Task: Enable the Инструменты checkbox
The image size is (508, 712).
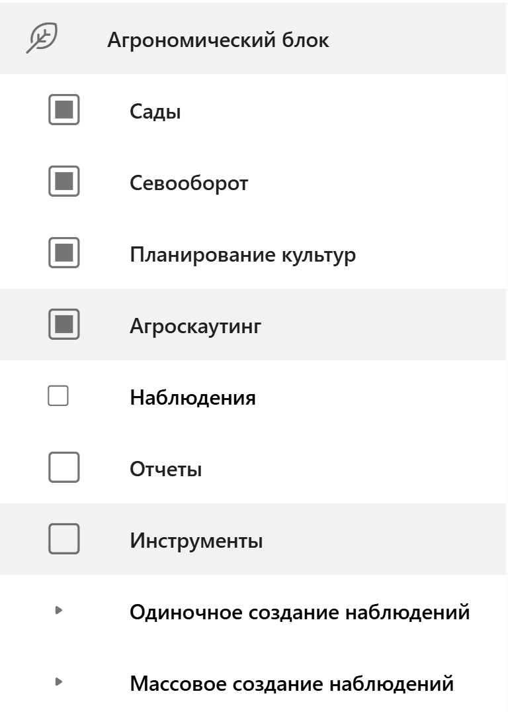Action: pos(64,539)
